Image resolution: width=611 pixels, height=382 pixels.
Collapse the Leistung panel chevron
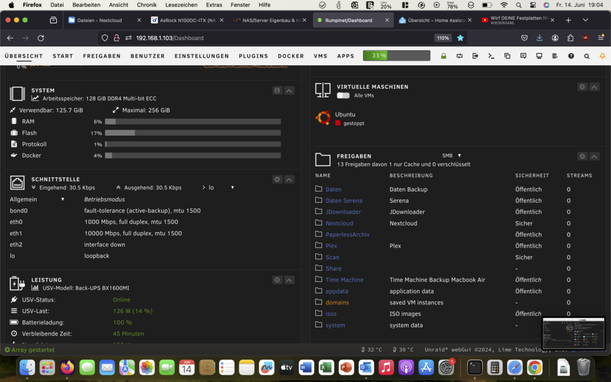point(289,280)
